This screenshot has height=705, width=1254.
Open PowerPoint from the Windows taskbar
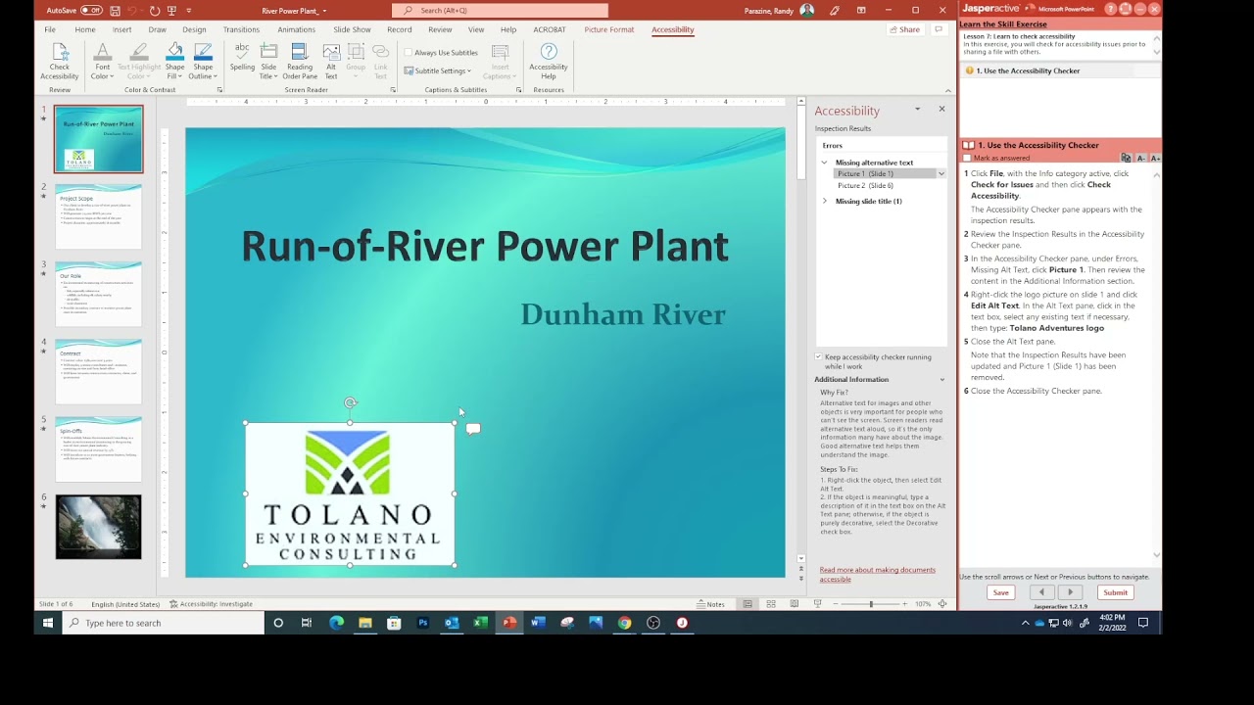(x=509, y=623)
